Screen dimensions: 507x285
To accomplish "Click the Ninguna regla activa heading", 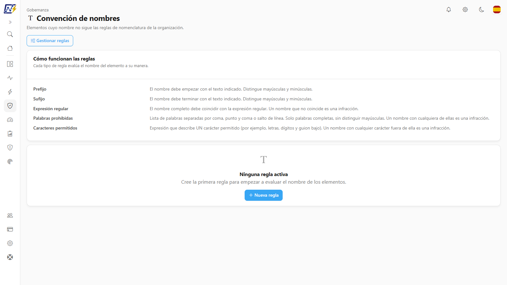I will click(x=264, y=174).
